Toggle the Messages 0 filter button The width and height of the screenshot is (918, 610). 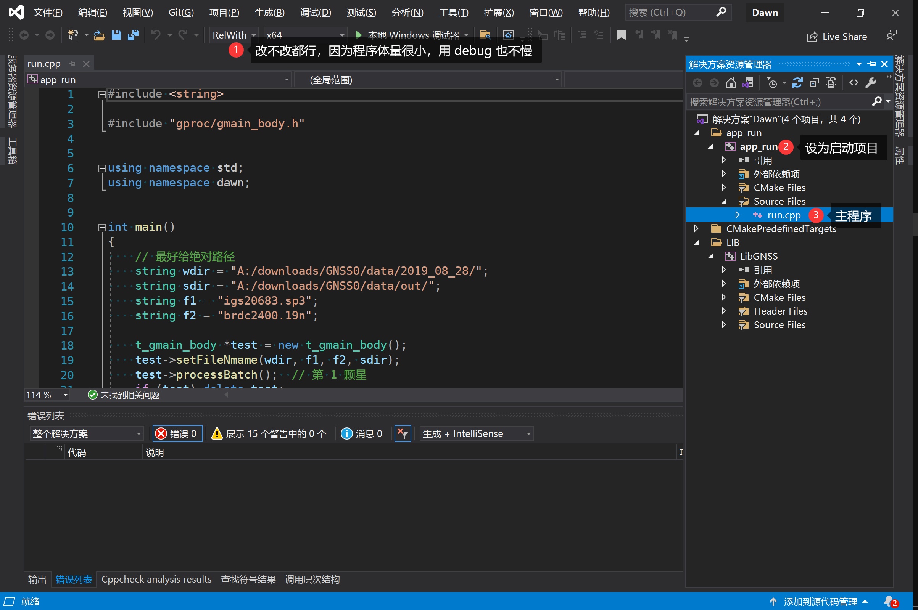coord(362,433)
